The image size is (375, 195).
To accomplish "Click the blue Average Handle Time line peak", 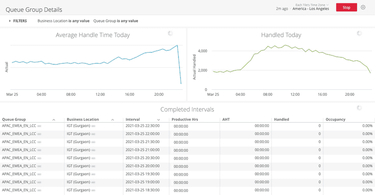I will (x=177, y=45).
